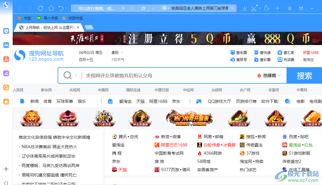This screenshot has width=322, height=185.
Task: Toggle night mode moon icon
Action: tap(267, 8)
